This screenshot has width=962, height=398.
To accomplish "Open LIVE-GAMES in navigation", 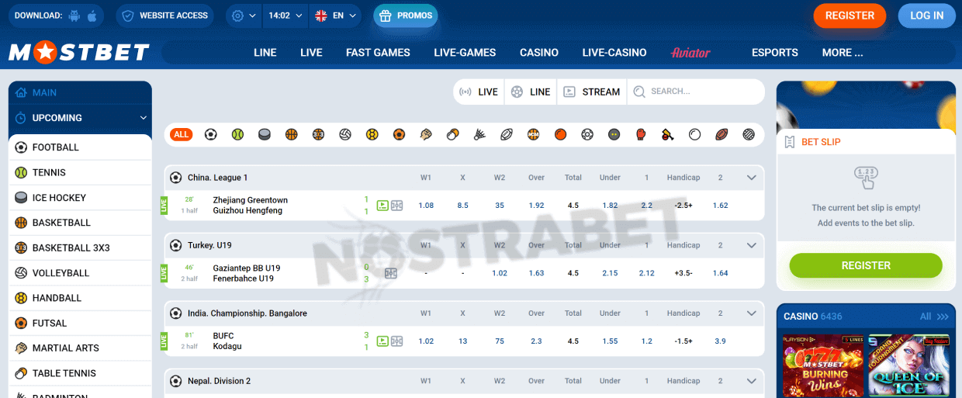I will pos(465,53).
